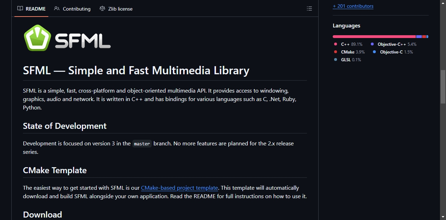The height and width of the screenshot is (220, 446).
Task: Switch to the Contributing tab
Action: pos(72,9)
